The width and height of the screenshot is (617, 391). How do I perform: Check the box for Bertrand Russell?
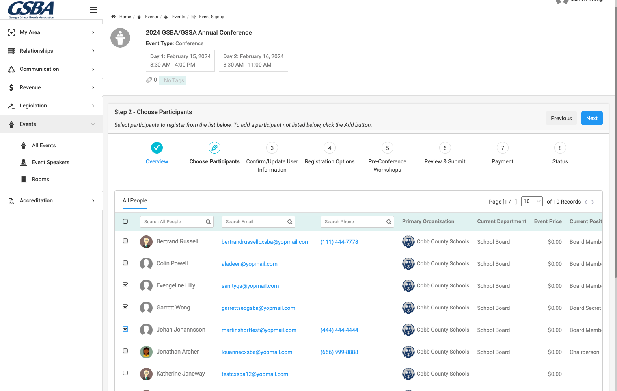[125, 241]
